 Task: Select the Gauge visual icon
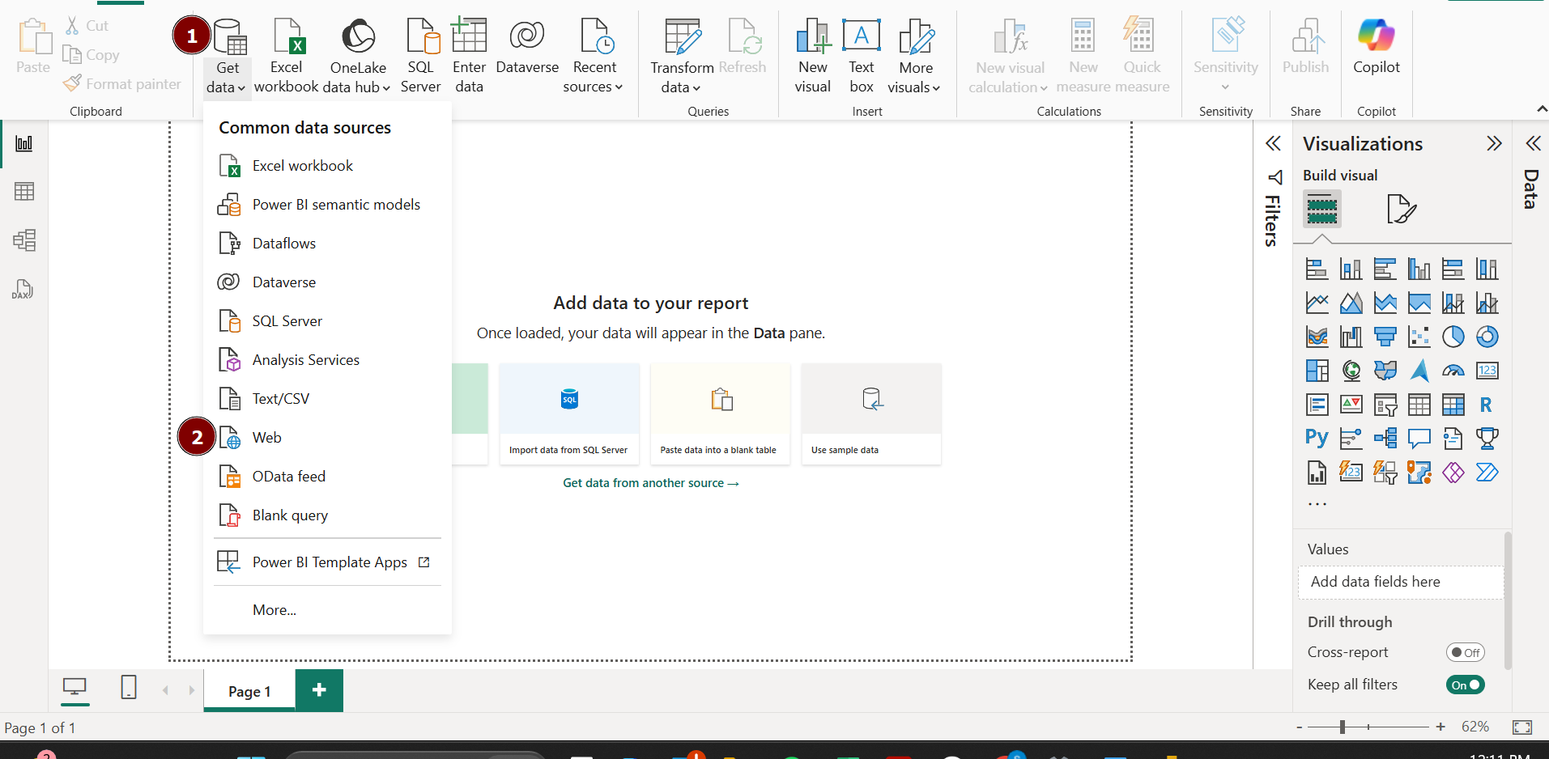click(x=1453, y=371)
